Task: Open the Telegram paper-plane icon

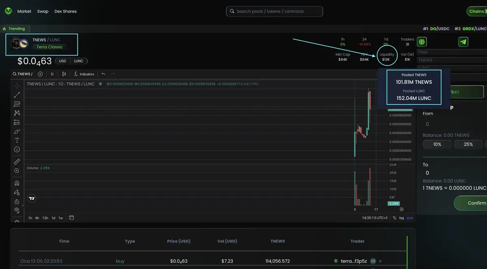Action: point(463,42)
